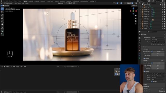Open the Feature Set dropdown
The height and width of the screenshot is (93, 166).
click(x=158, y=40)
